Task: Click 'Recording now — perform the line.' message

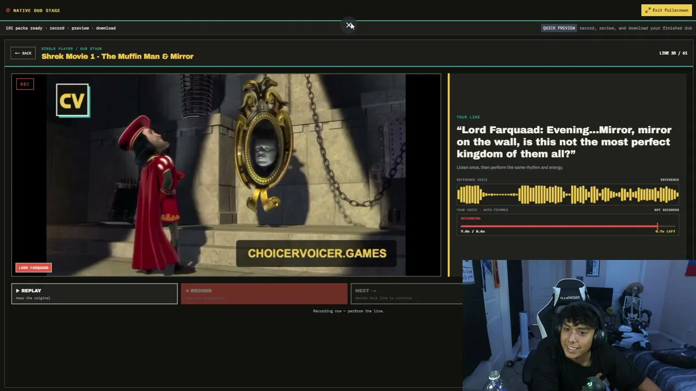Action: 349,311
